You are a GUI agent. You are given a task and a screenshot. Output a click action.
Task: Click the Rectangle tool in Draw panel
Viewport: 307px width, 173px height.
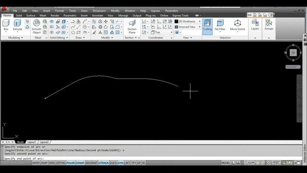pos(79,32)
